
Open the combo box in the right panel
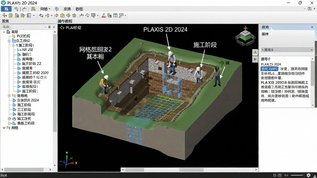click(287, 50)
